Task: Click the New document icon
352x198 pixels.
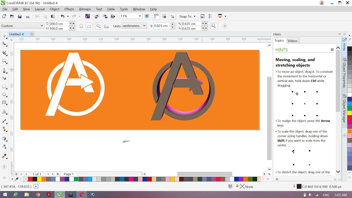Action: click(x=4, y=16)
